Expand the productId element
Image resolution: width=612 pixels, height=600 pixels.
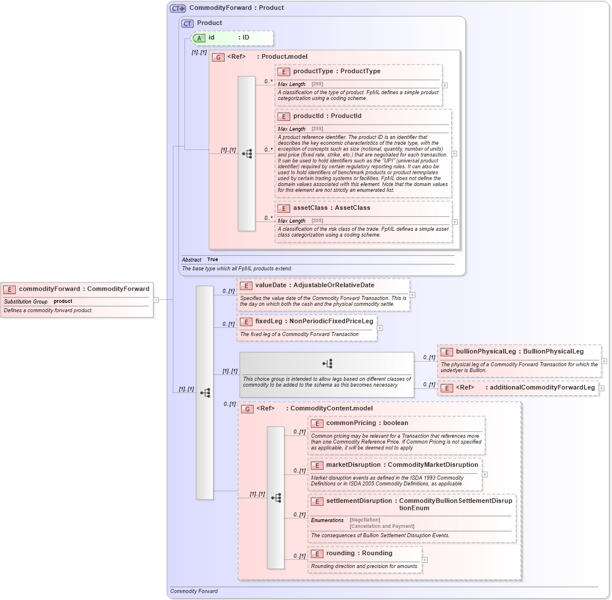click(x=454, y=153)
